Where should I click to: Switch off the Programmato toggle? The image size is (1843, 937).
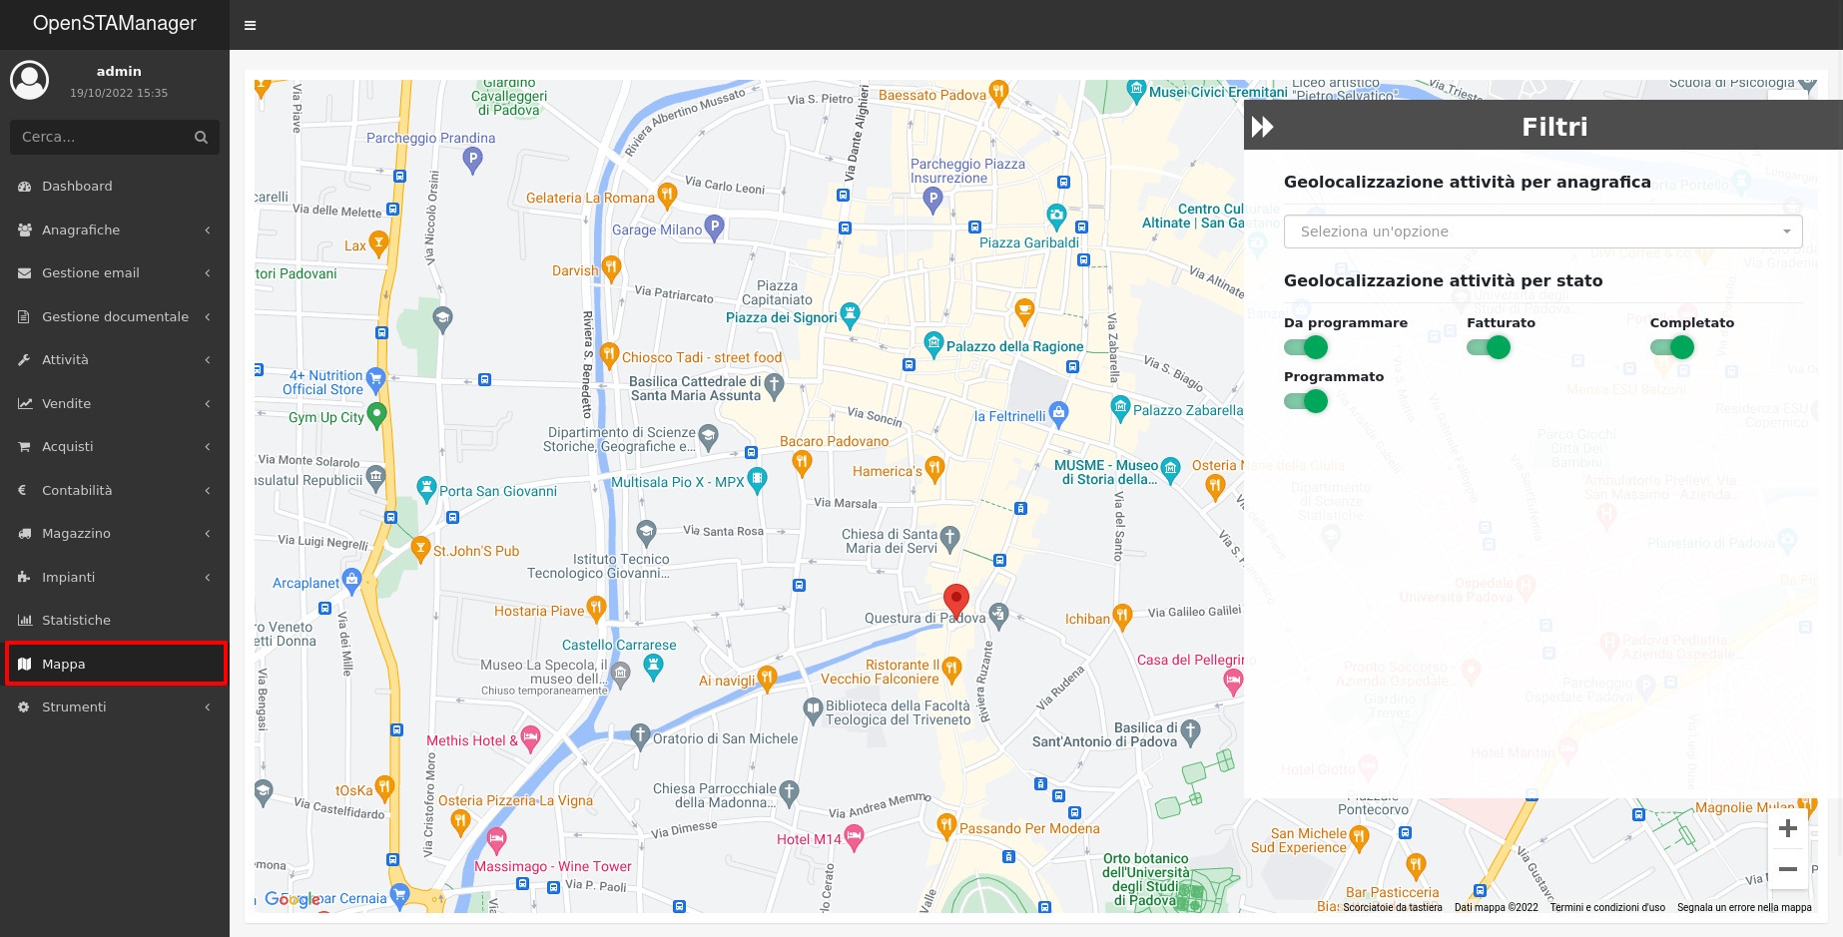coord(1306,401)
